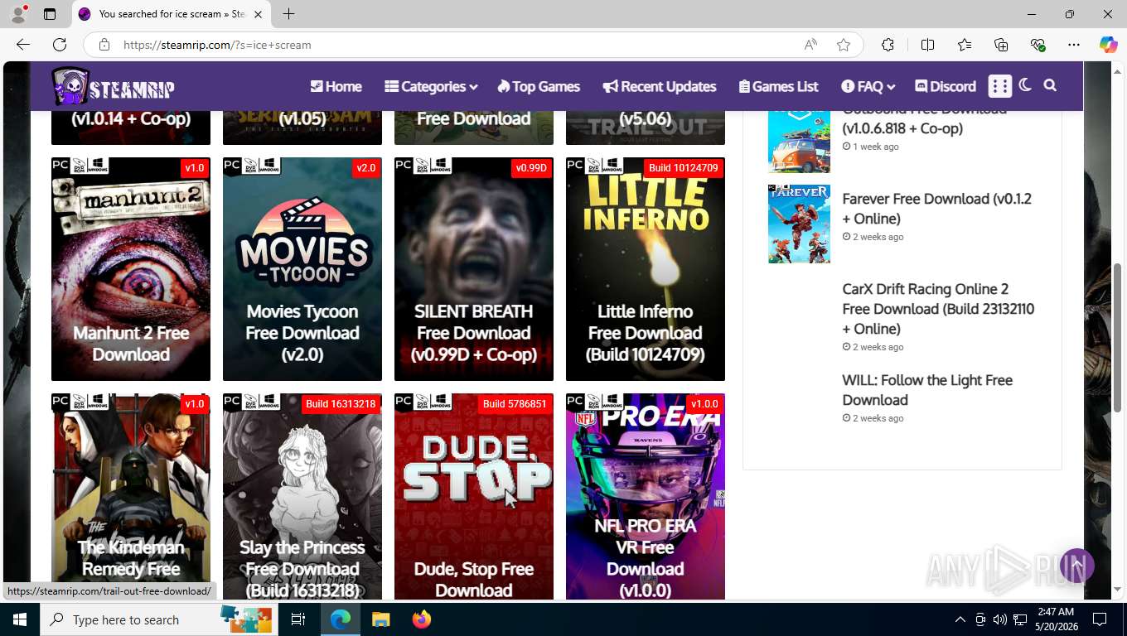Open Copilot sidebar icon
The width and height of the screenshot is (1127, 636).
1108,45
